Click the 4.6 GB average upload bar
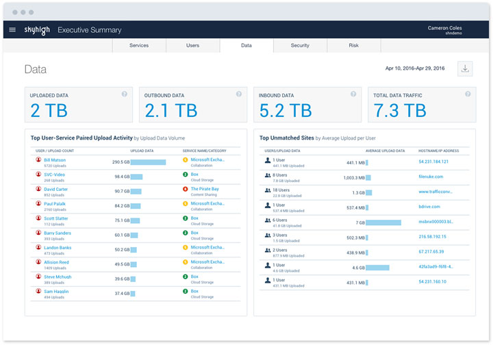Image resolution: width=493 pixels, height=345 pixels. (377, 268)
